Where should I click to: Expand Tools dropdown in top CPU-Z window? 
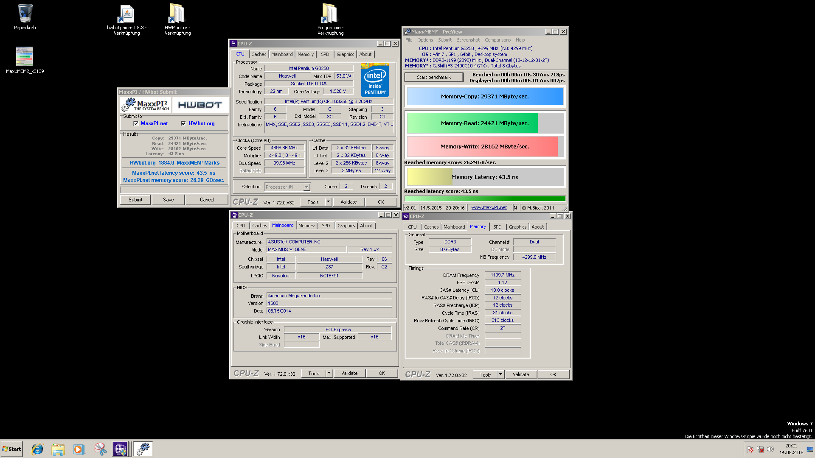click(328, 202)
